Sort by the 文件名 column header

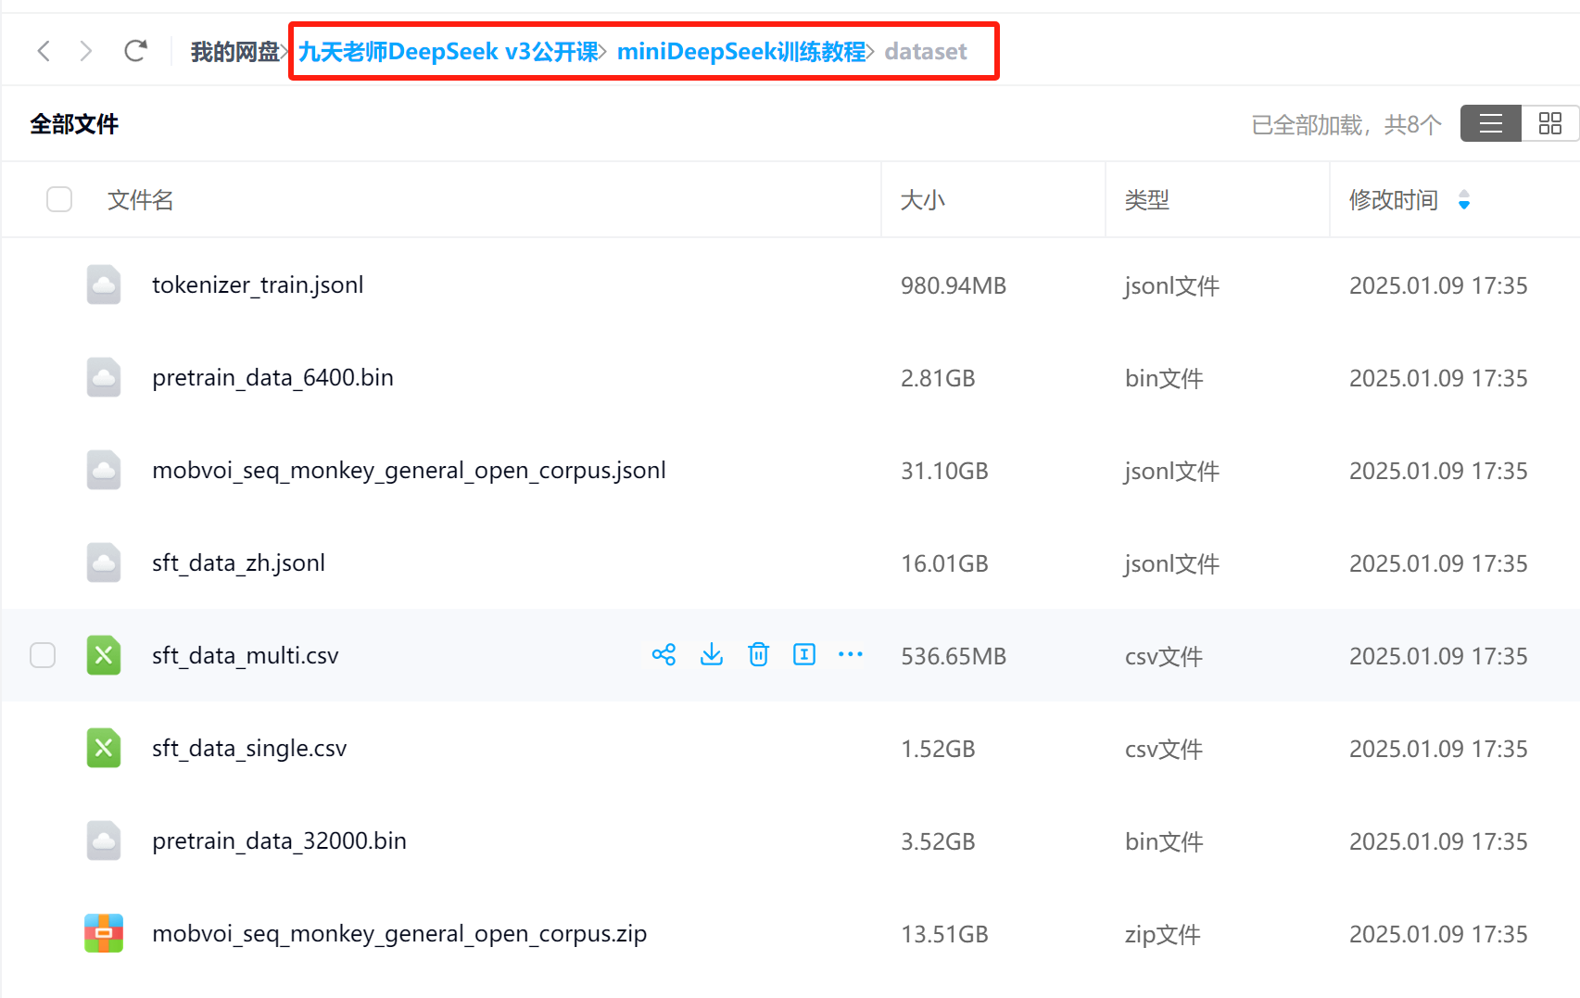tap(141, 199)
